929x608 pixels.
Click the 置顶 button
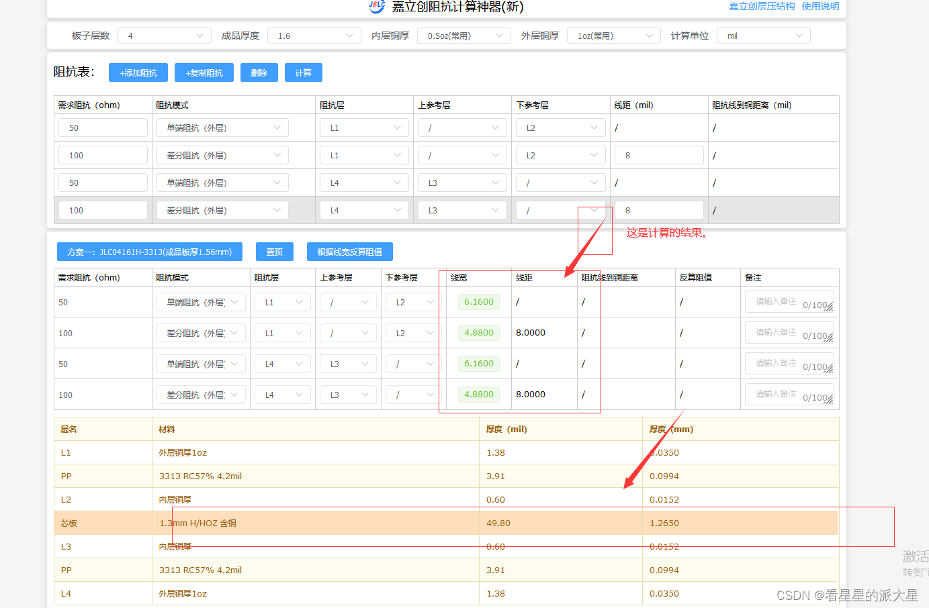pos(275,252)
